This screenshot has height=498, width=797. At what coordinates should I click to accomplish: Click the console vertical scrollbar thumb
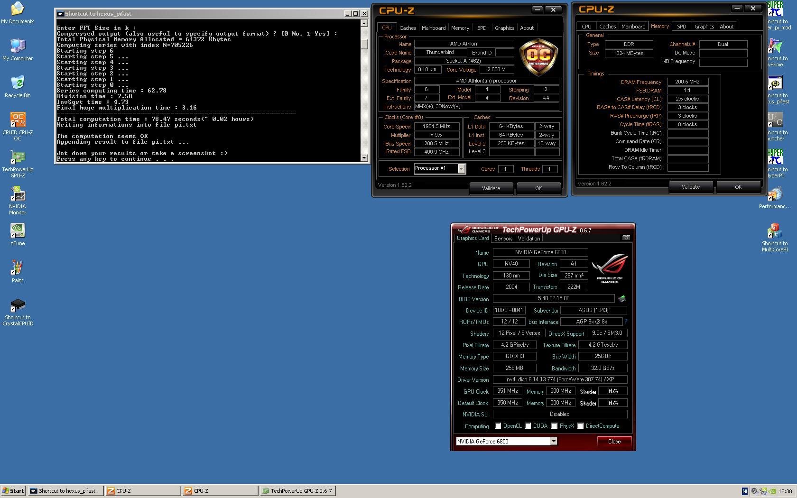pos(364,43)
